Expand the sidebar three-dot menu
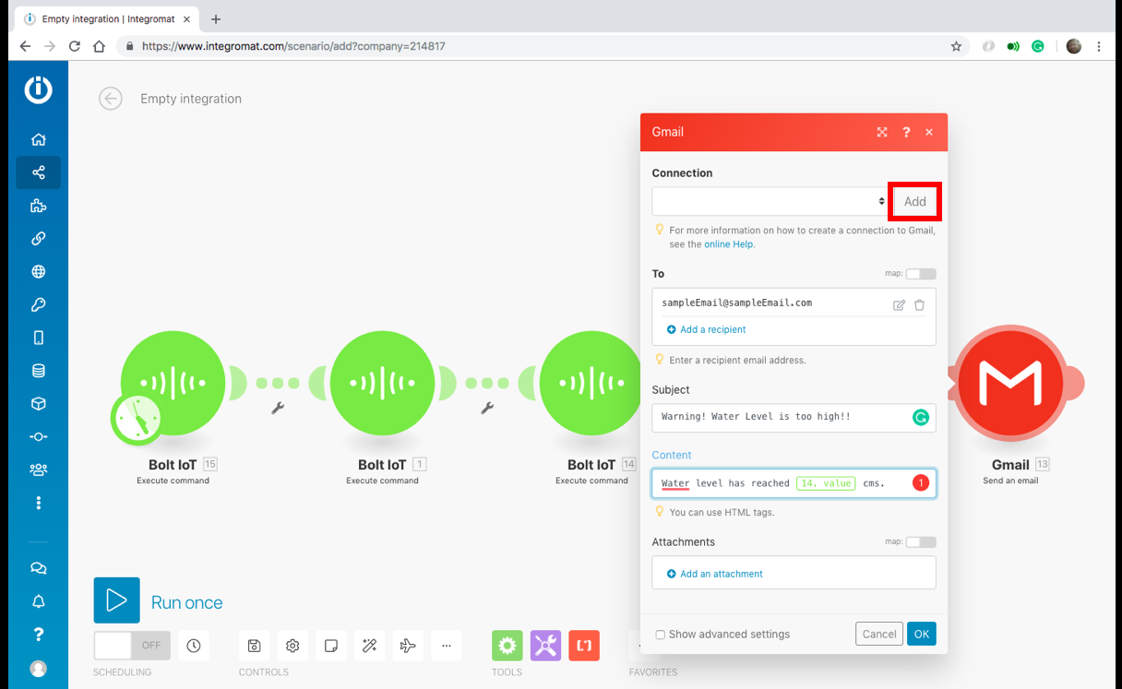1122x689 pixels. point(38,503)
